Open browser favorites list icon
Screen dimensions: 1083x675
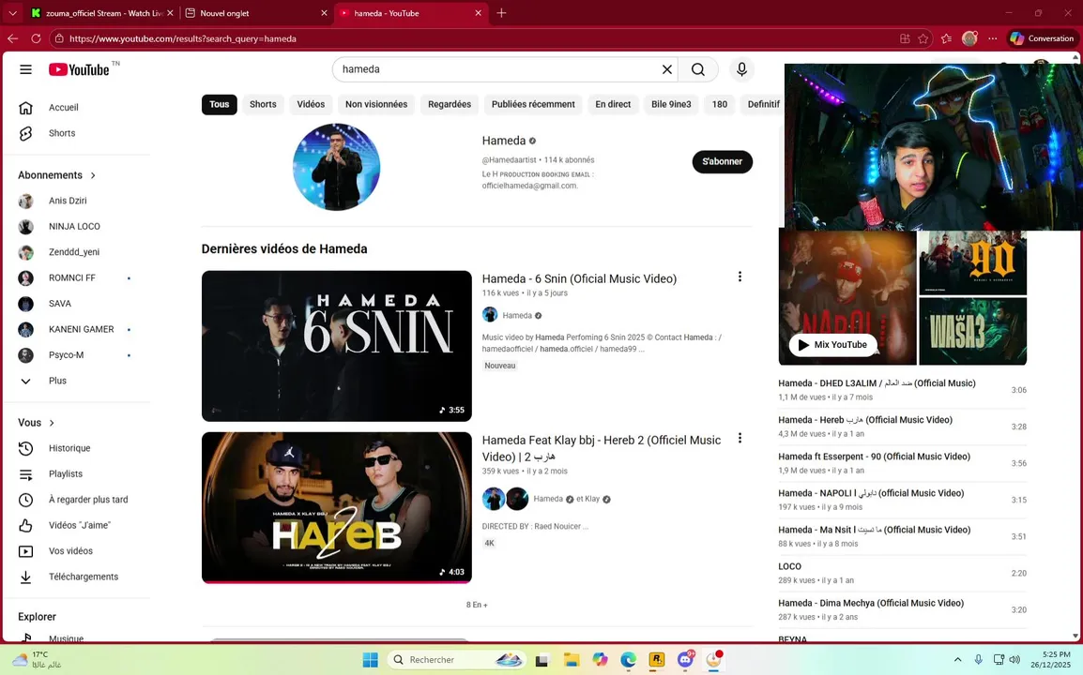click(946, 38)
